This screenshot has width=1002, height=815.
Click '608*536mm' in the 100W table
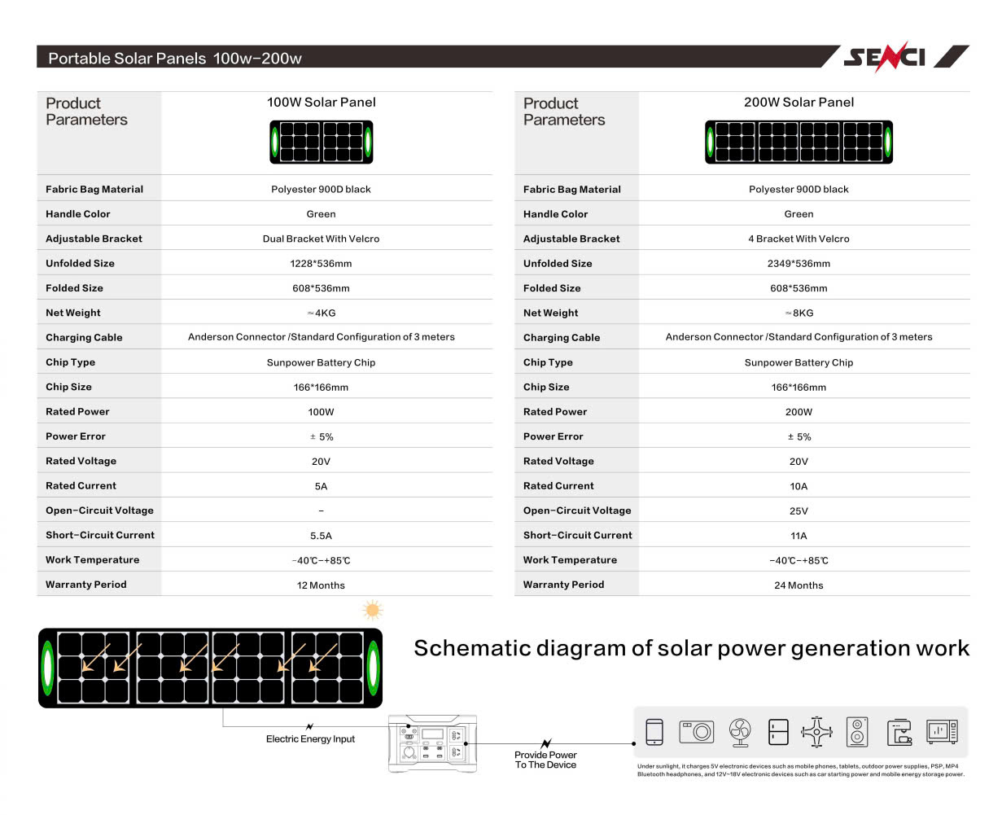pyautogui.click(x=321, y=288)
